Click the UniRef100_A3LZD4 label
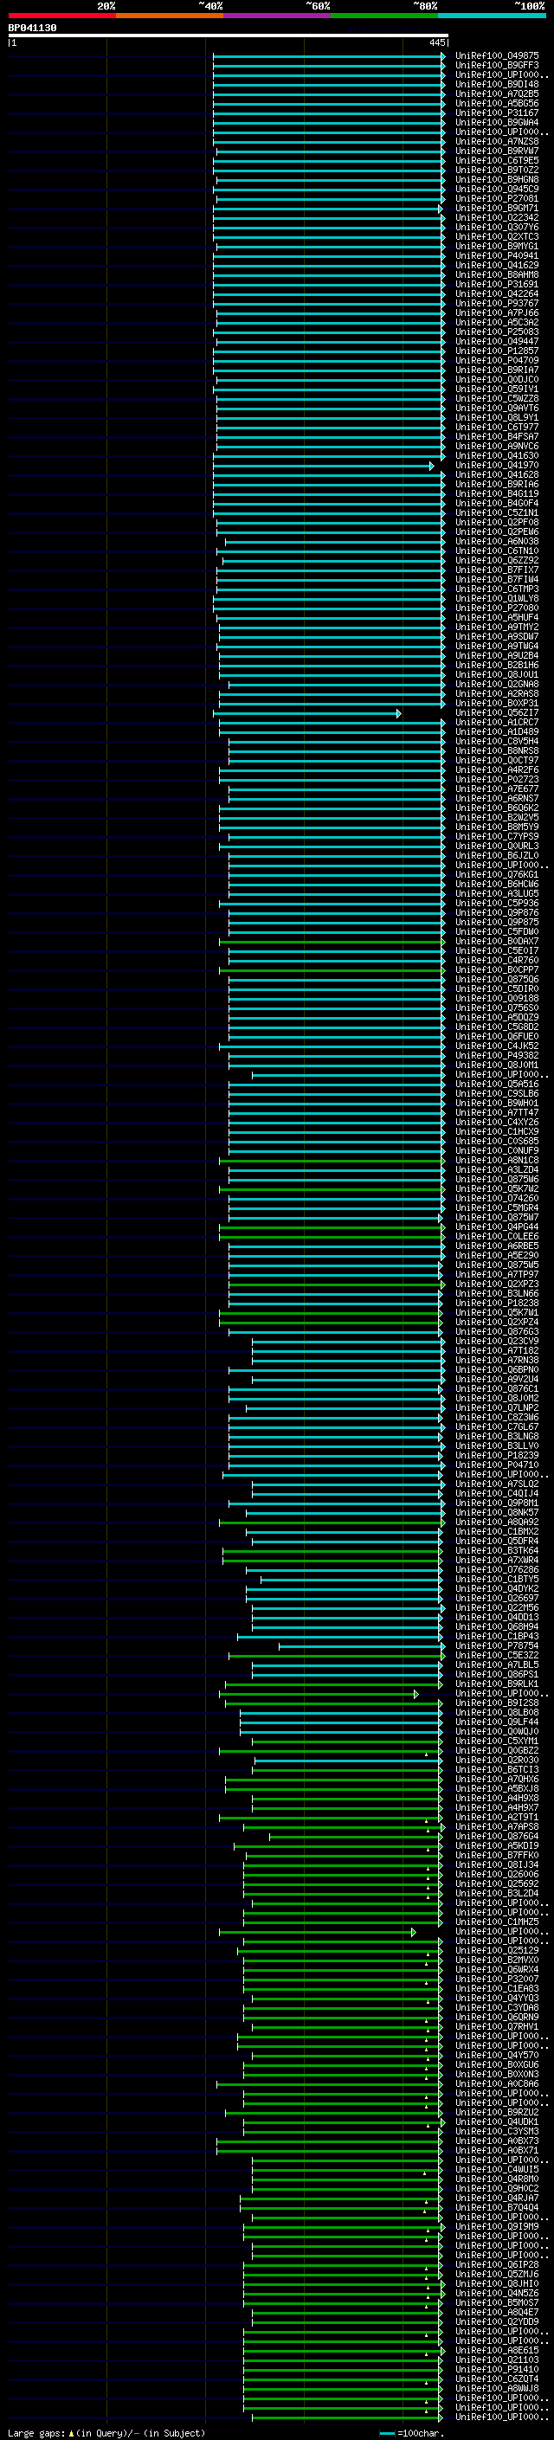Viewport: 554px width, 2440px height. point(497,1170)
